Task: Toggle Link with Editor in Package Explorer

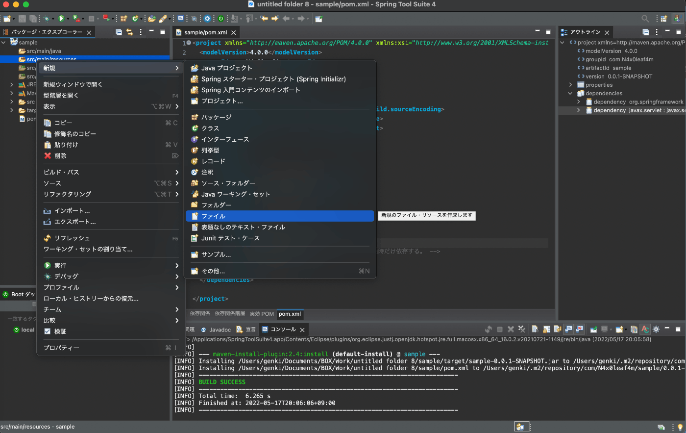Action: point(130,32)
